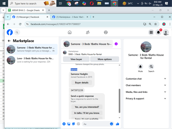Open $900 - 3 Beds 1Baths House for Rental link
This screenshot has height=129, width=172.
tap(85, 54)
